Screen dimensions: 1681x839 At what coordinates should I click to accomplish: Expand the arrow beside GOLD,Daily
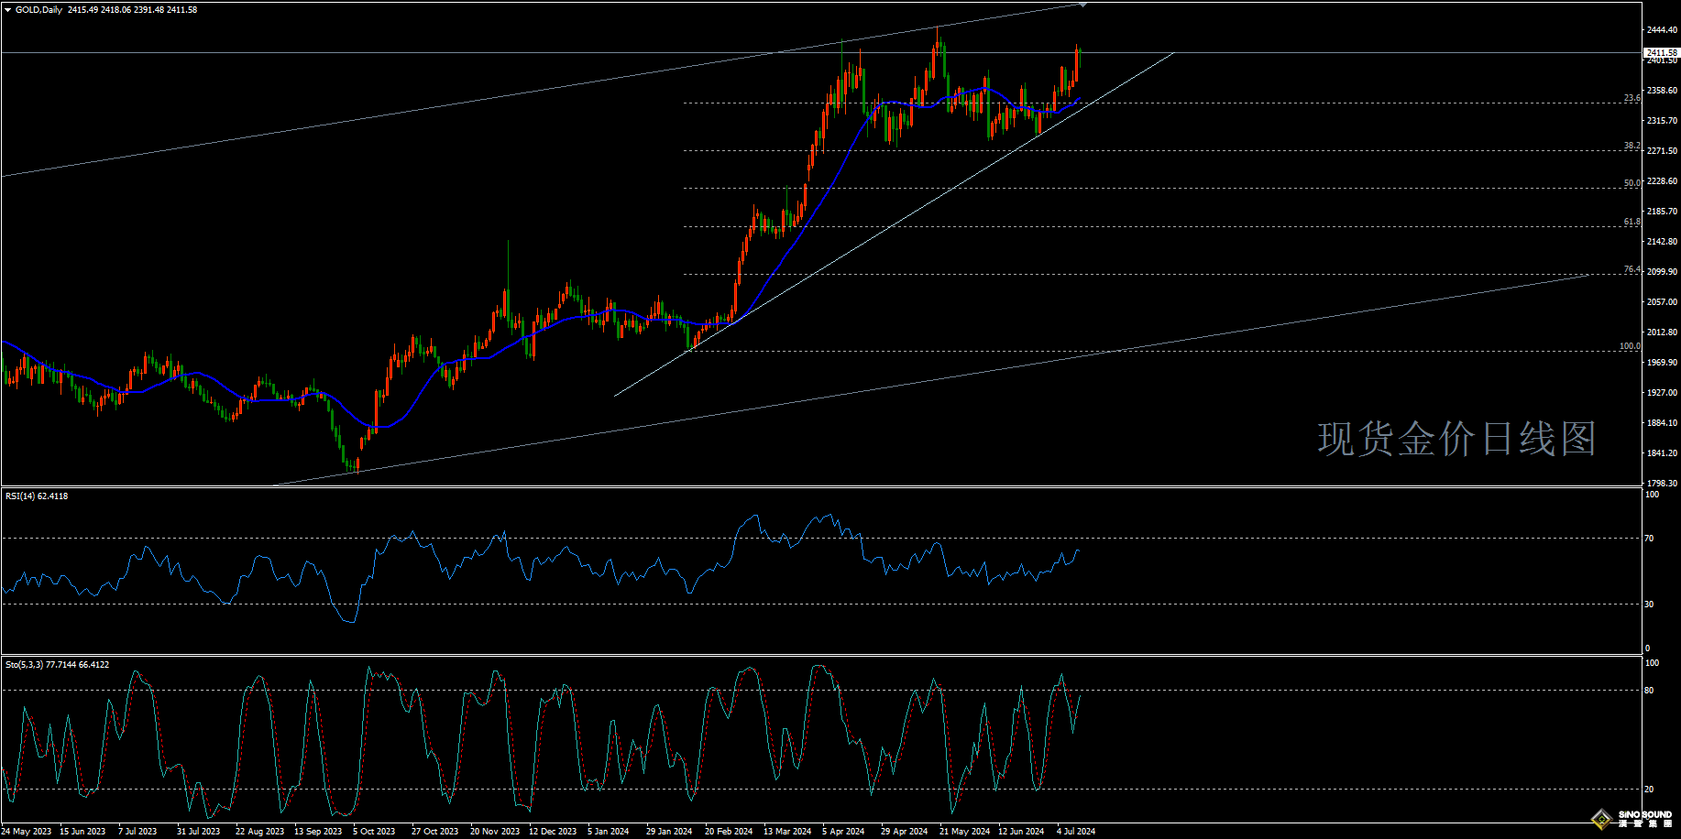pos(8,10)
